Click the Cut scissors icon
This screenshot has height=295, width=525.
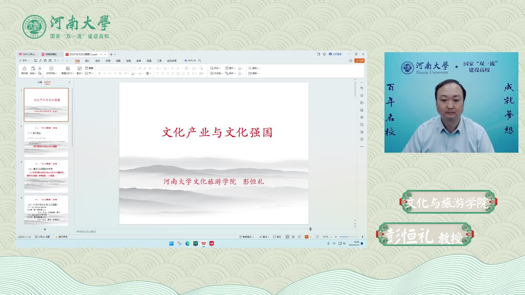(x=40, y=68)
